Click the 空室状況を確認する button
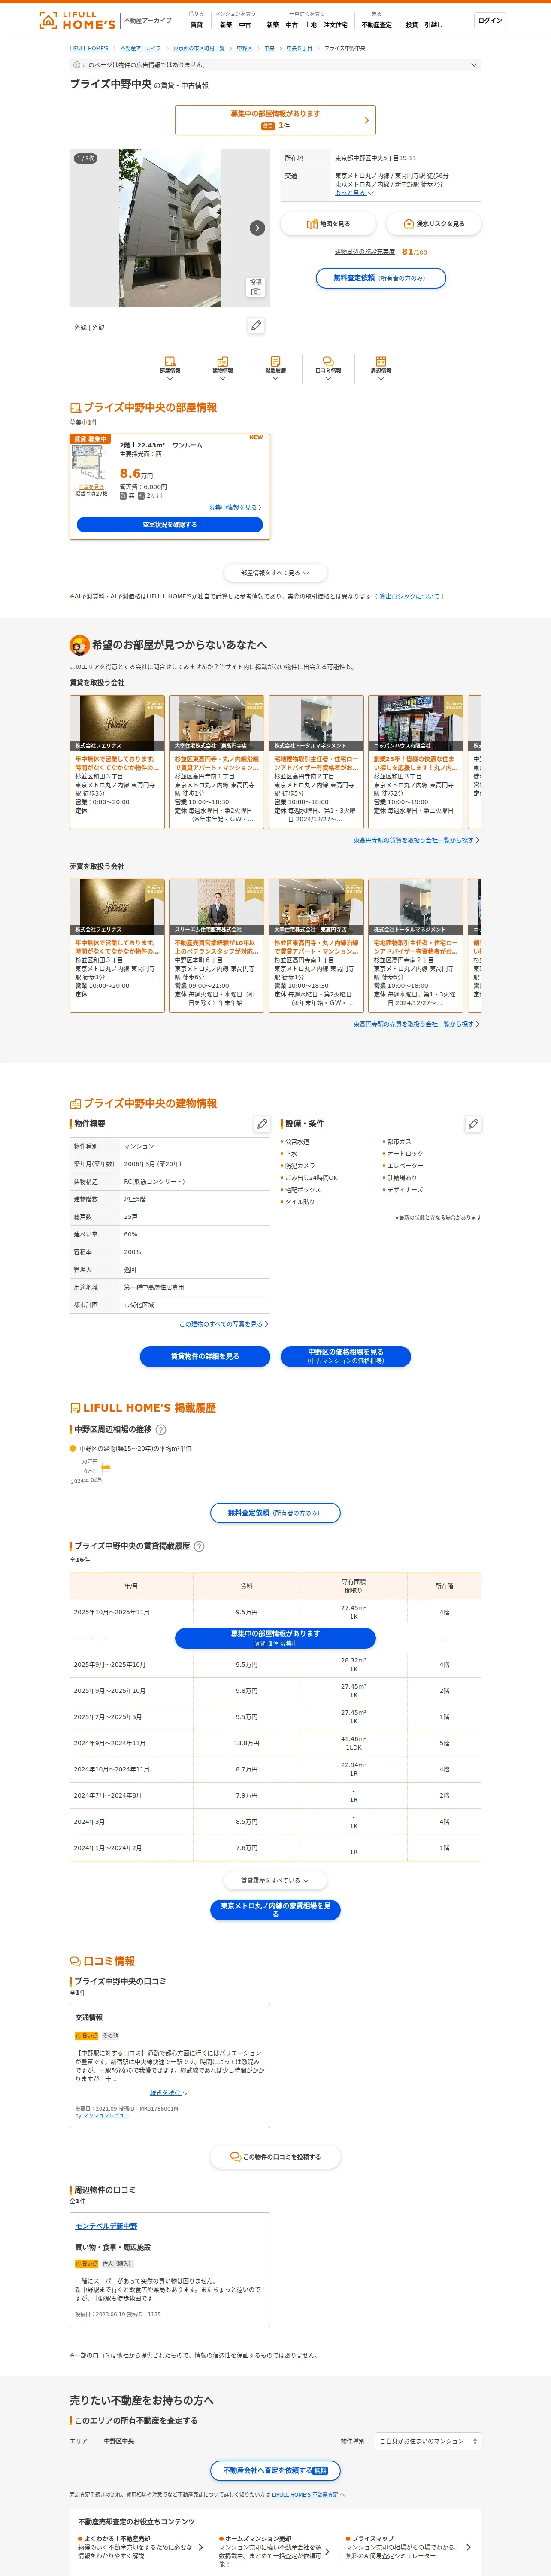Image resolution: width=551 pixels, height=2576 pixels. [170, 525]
